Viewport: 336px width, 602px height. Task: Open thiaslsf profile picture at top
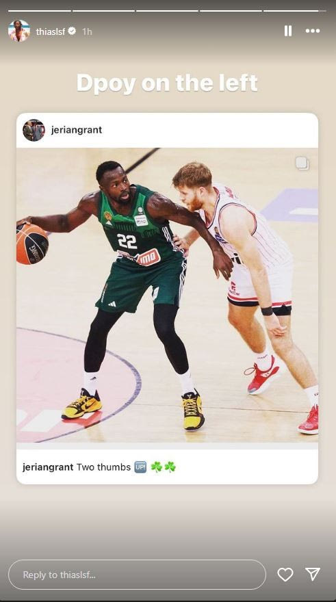point(18,31)
